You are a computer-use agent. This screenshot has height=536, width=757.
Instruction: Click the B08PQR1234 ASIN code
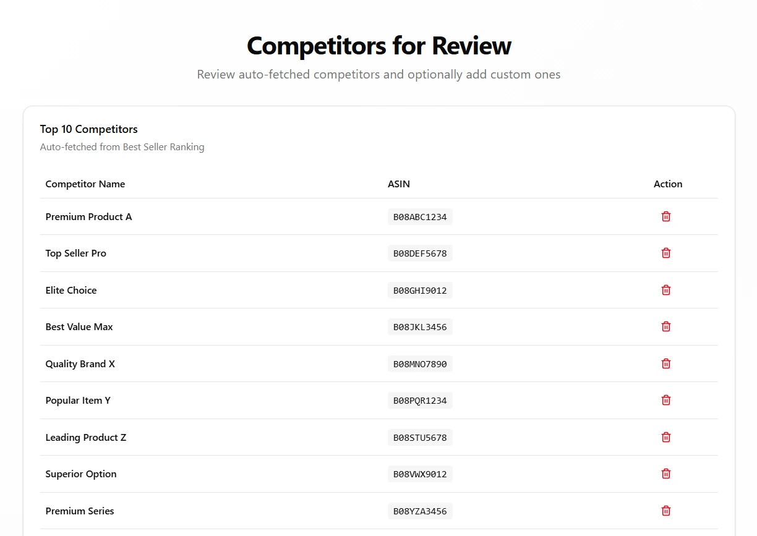(420, 401)
